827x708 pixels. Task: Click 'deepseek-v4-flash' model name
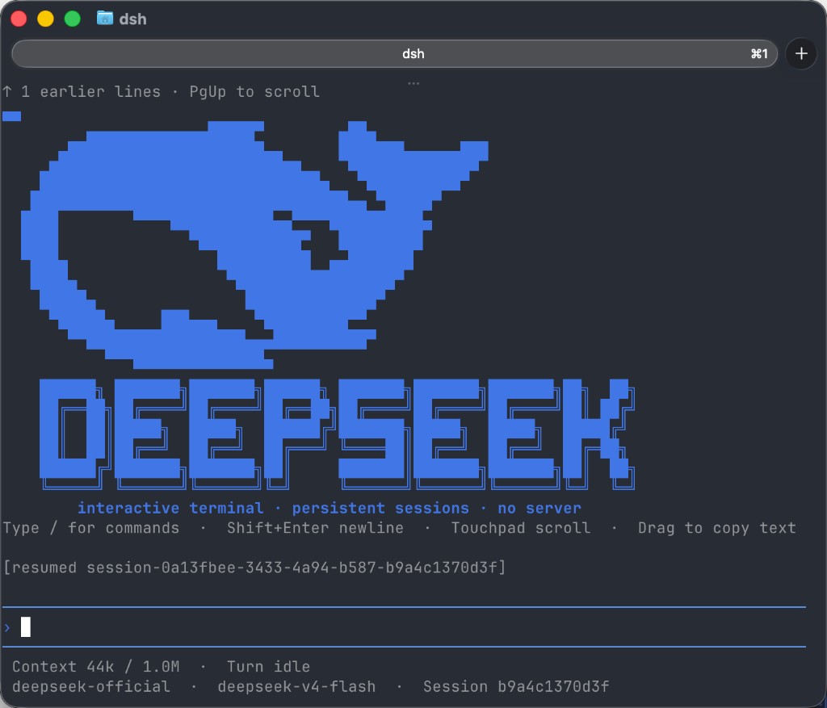point(296,687)
